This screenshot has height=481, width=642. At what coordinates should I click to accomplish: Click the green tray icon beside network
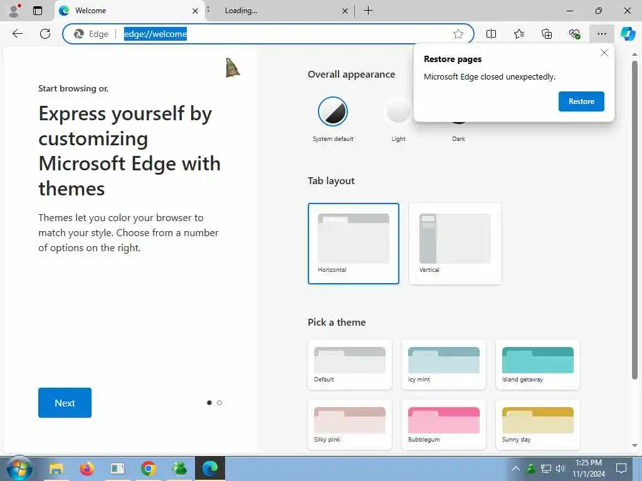click(530, 468)
